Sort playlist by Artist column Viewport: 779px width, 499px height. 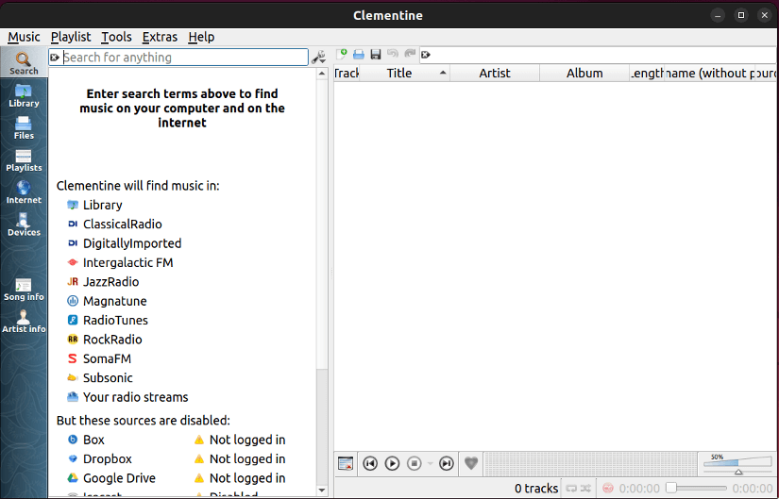click(495, 74)
